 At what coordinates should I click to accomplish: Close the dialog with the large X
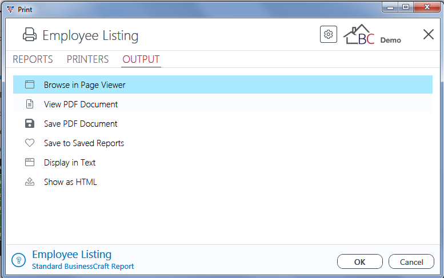point(429,34)
